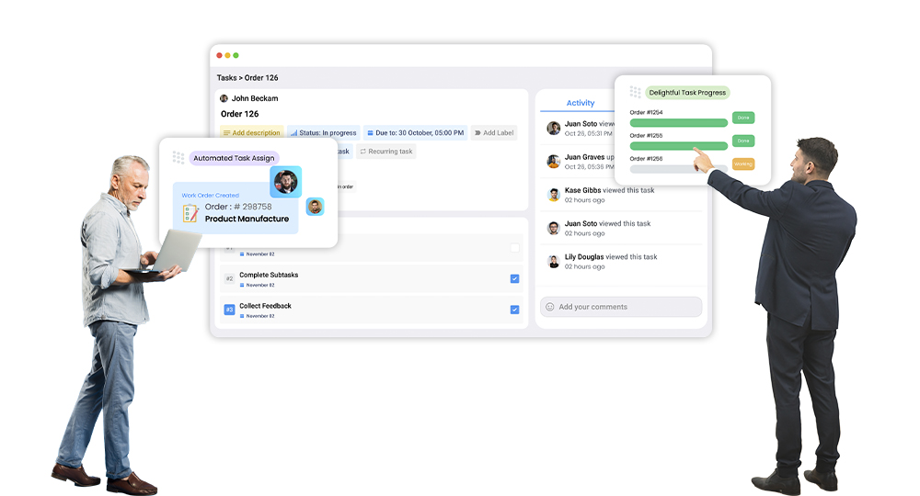
Task: Click the drag handle beside Delightful Task Progress
Action: tap(636, 92)
